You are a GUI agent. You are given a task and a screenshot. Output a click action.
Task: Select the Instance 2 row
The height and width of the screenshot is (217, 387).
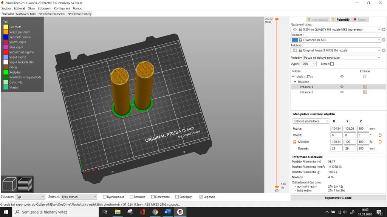pos(338,92)
